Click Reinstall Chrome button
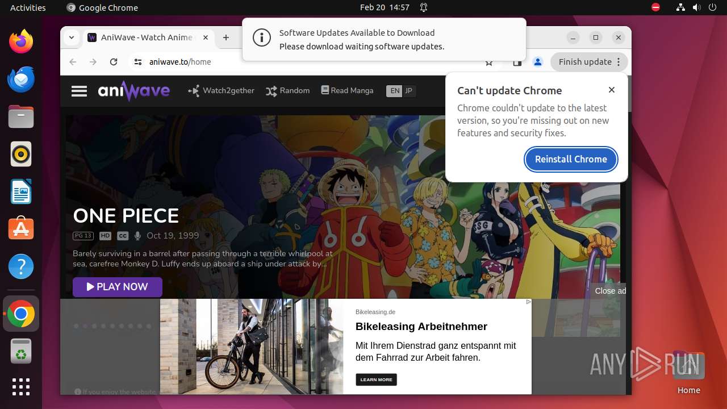The image size is (727, 409). [571, 159]
